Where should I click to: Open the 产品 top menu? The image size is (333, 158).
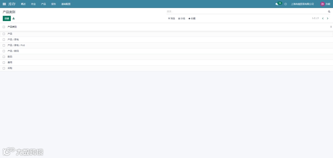point(43,4)
